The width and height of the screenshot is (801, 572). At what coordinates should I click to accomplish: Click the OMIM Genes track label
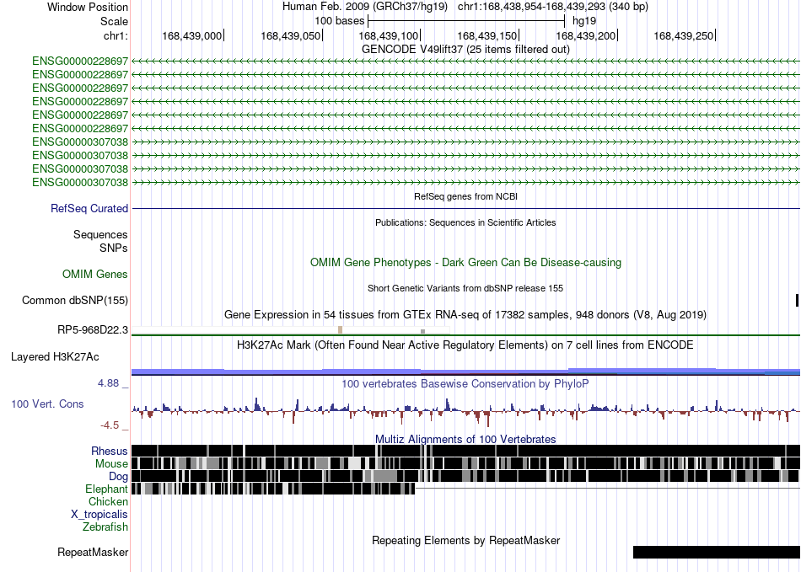click(x=95, y=275)
